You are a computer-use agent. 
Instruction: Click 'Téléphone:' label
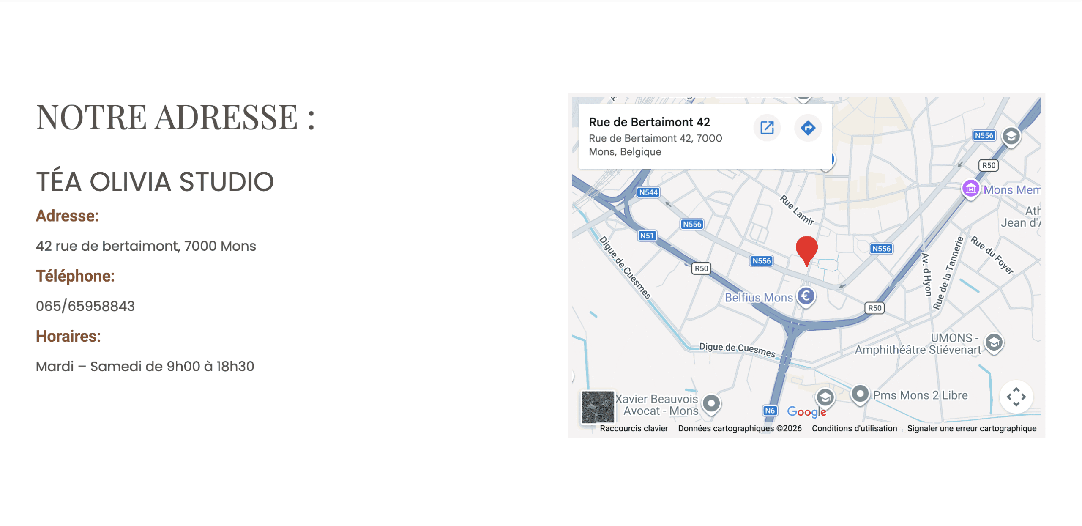(x=75, y=276)
